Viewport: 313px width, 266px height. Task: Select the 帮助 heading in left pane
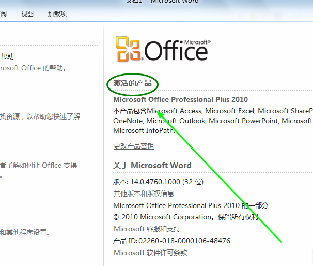click(7, 56)
